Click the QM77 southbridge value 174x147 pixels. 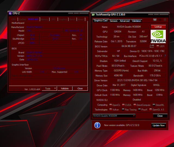pyautogui.click(x=55, y=39)
